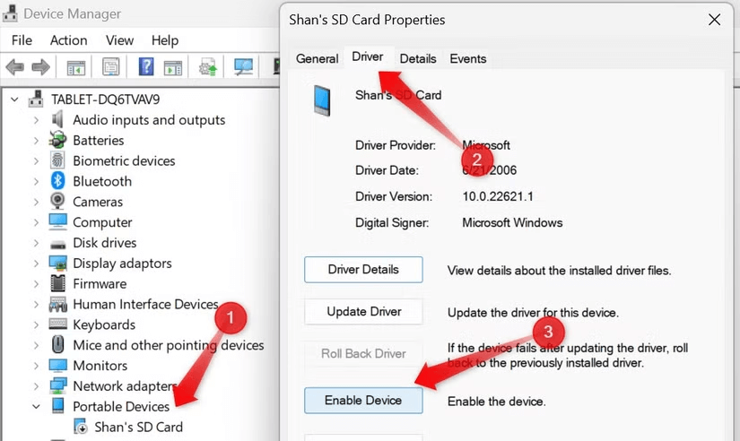Image resolution: width=740 pixels, height=441 pixels.
Task: Click the Update Driver button
Action: click(x=363, y=312)
